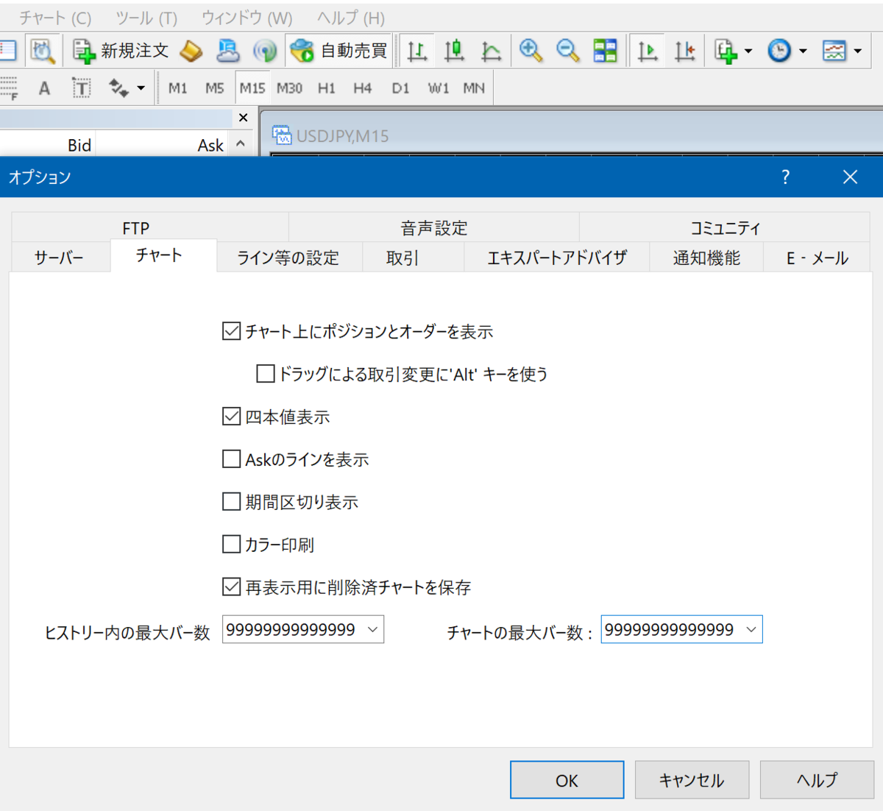This screenshot has width=883, height=811.
Task: Open the template icon dropdown arrow
Action: (x=858, y=52)
